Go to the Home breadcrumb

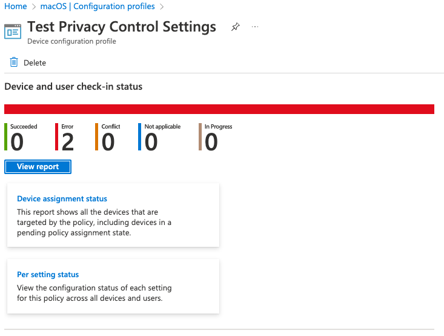[x=16, y=7]
